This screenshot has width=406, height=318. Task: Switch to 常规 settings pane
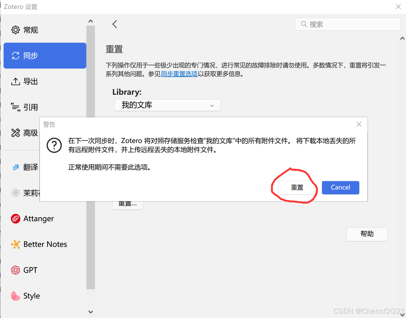point(45,30)
